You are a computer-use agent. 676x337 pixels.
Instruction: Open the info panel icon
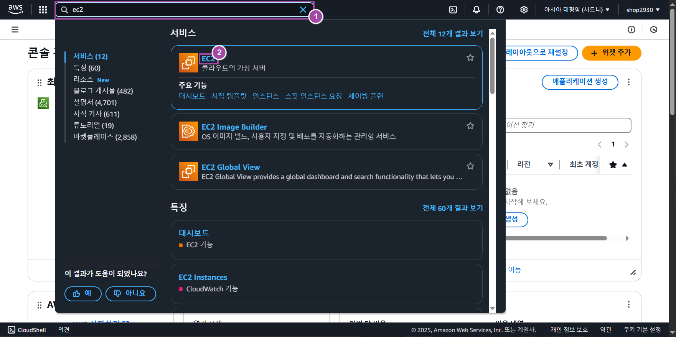point(631,30)
